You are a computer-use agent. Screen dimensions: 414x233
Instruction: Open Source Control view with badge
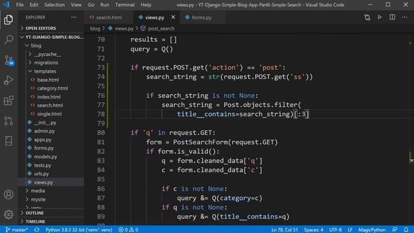click(x=9, y=60)
